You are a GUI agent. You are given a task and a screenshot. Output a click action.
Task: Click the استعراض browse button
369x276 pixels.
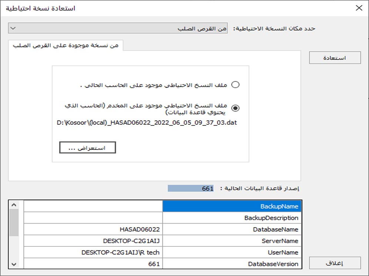coord(88,148)
